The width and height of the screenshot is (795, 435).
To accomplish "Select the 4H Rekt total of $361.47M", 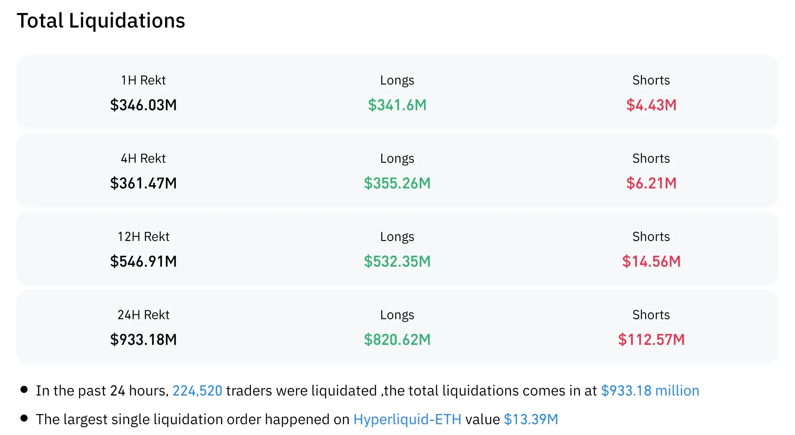I will [143, 183].
